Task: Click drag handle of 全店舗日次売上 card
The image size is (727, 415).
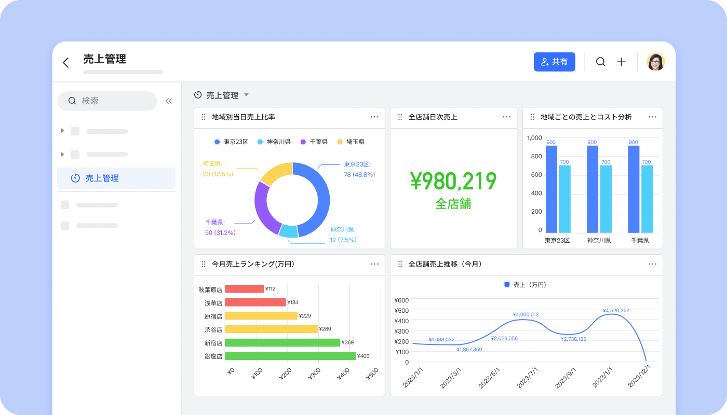Action: (400, 117)
